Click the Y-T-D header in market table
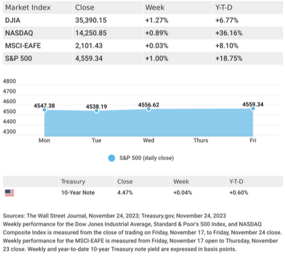 tap(224, 7)
